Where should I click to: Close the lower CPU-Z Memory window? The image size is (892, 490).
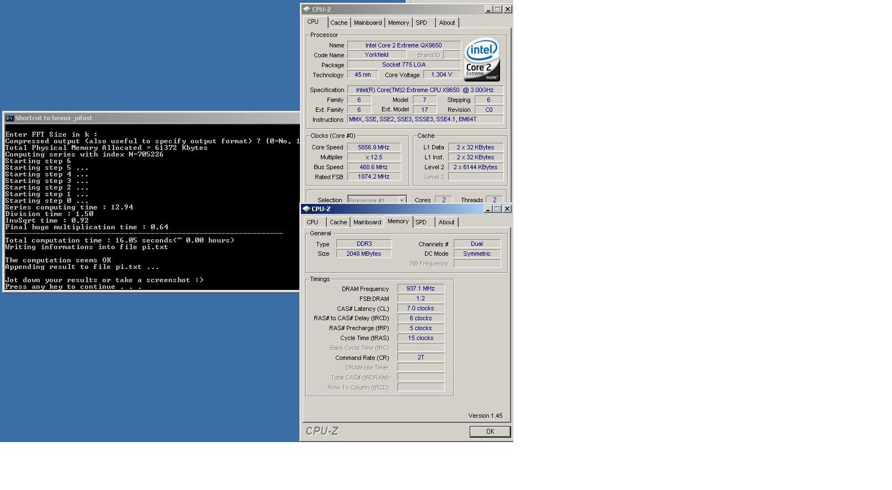pos(507,209)
